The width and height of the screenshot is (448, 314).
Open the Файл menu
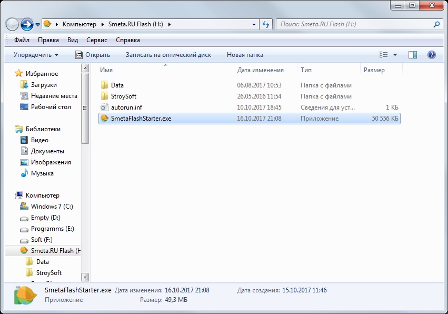pyautogui.click(x=22, y=40)
